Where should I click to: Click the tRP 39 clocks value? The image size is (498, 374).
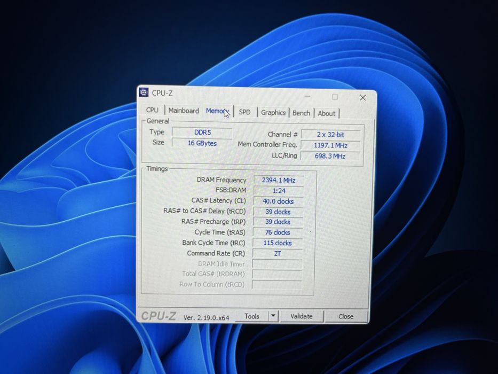click(x=278, y=222)
